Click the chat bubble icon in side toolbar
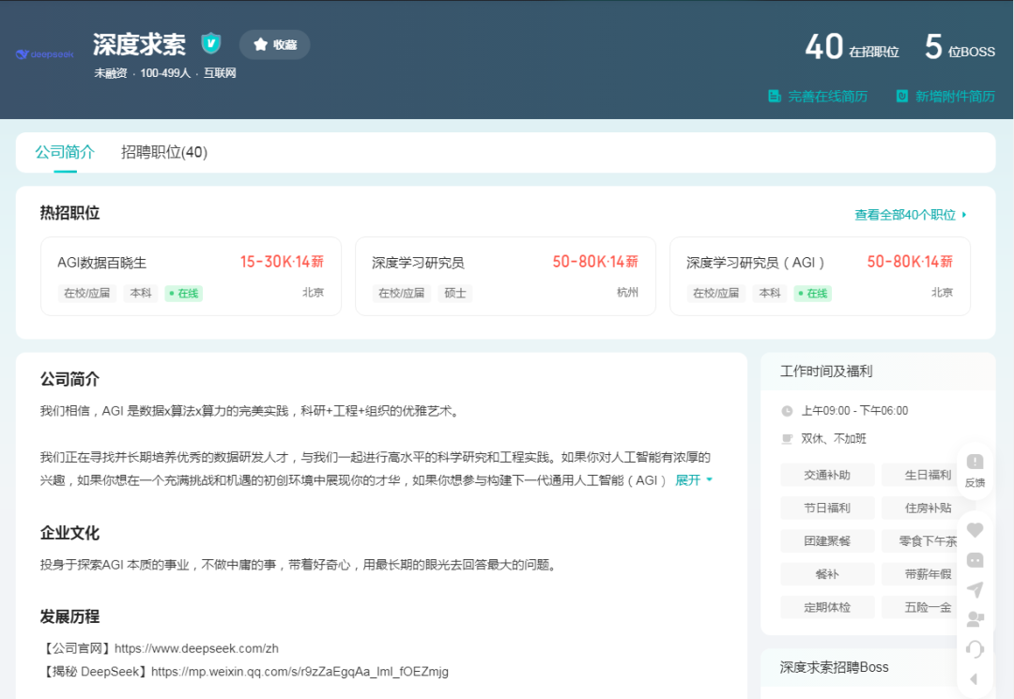The width and height of the screenshot is (1014, 699). coord(975,560)
